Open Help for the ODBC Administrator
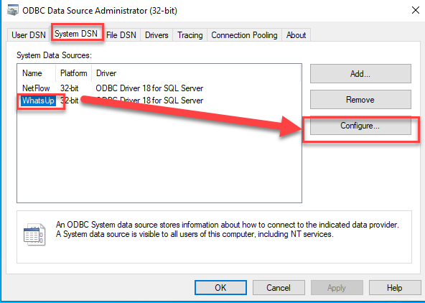 coord(395,287)
